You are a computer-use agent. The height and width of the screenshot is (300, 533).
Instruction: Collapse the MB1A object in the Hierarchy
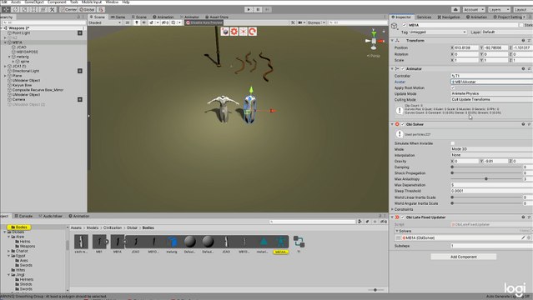click(5, 42)
